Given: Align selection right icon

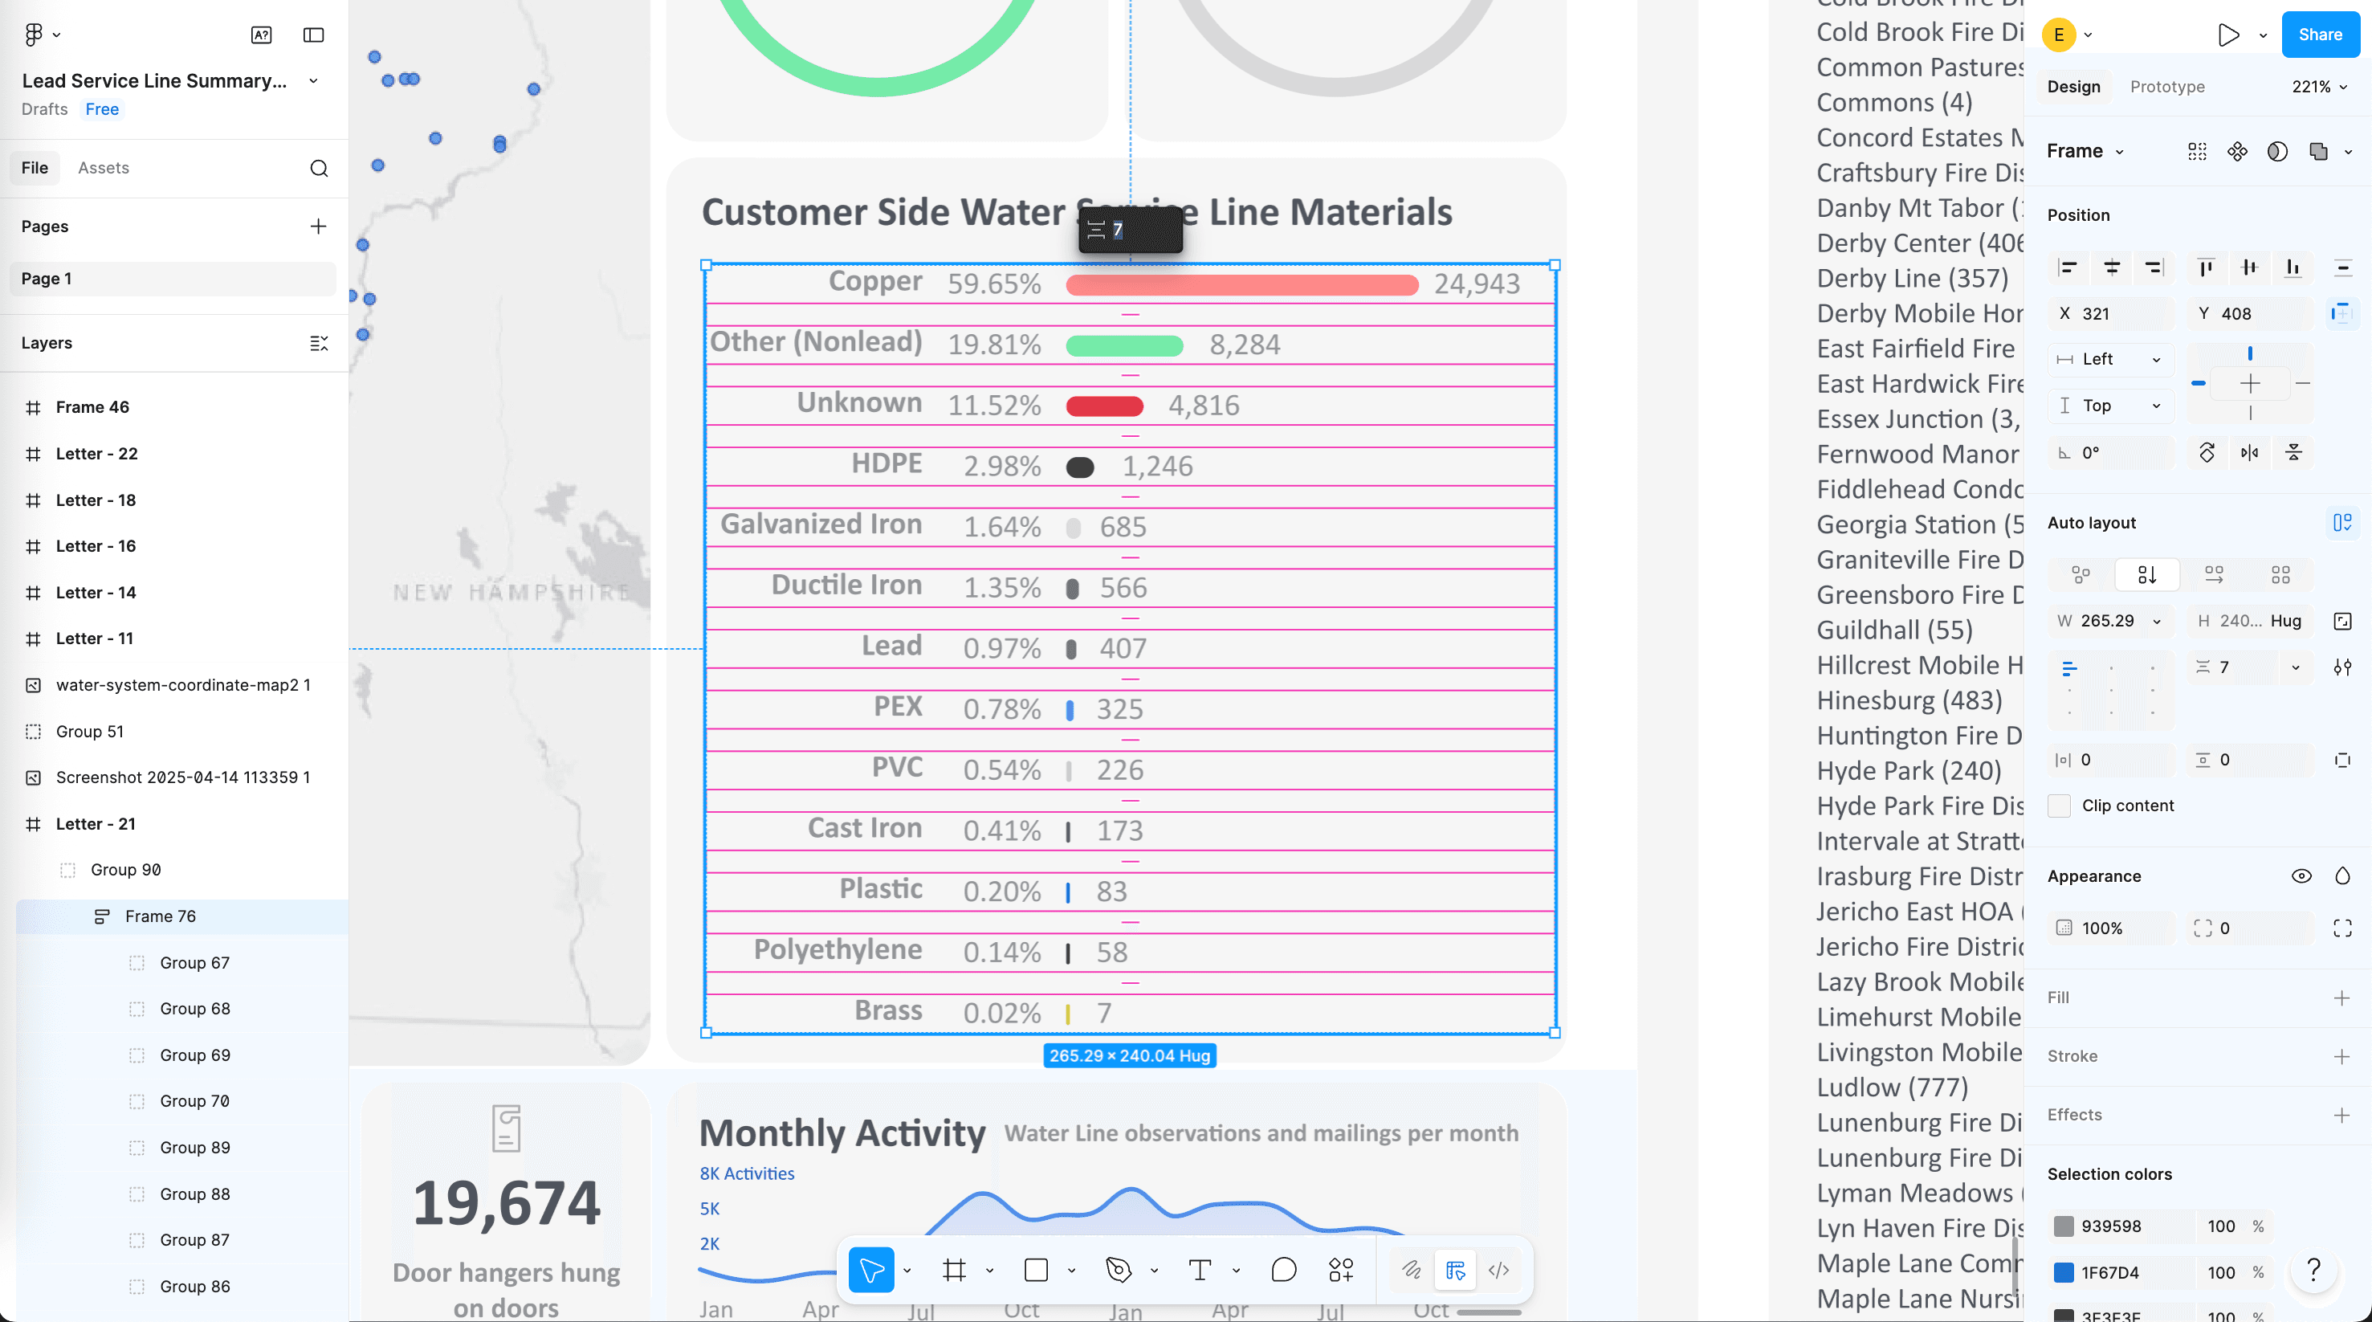Looking at the screenshot, I should click(x=2154, y=267).
